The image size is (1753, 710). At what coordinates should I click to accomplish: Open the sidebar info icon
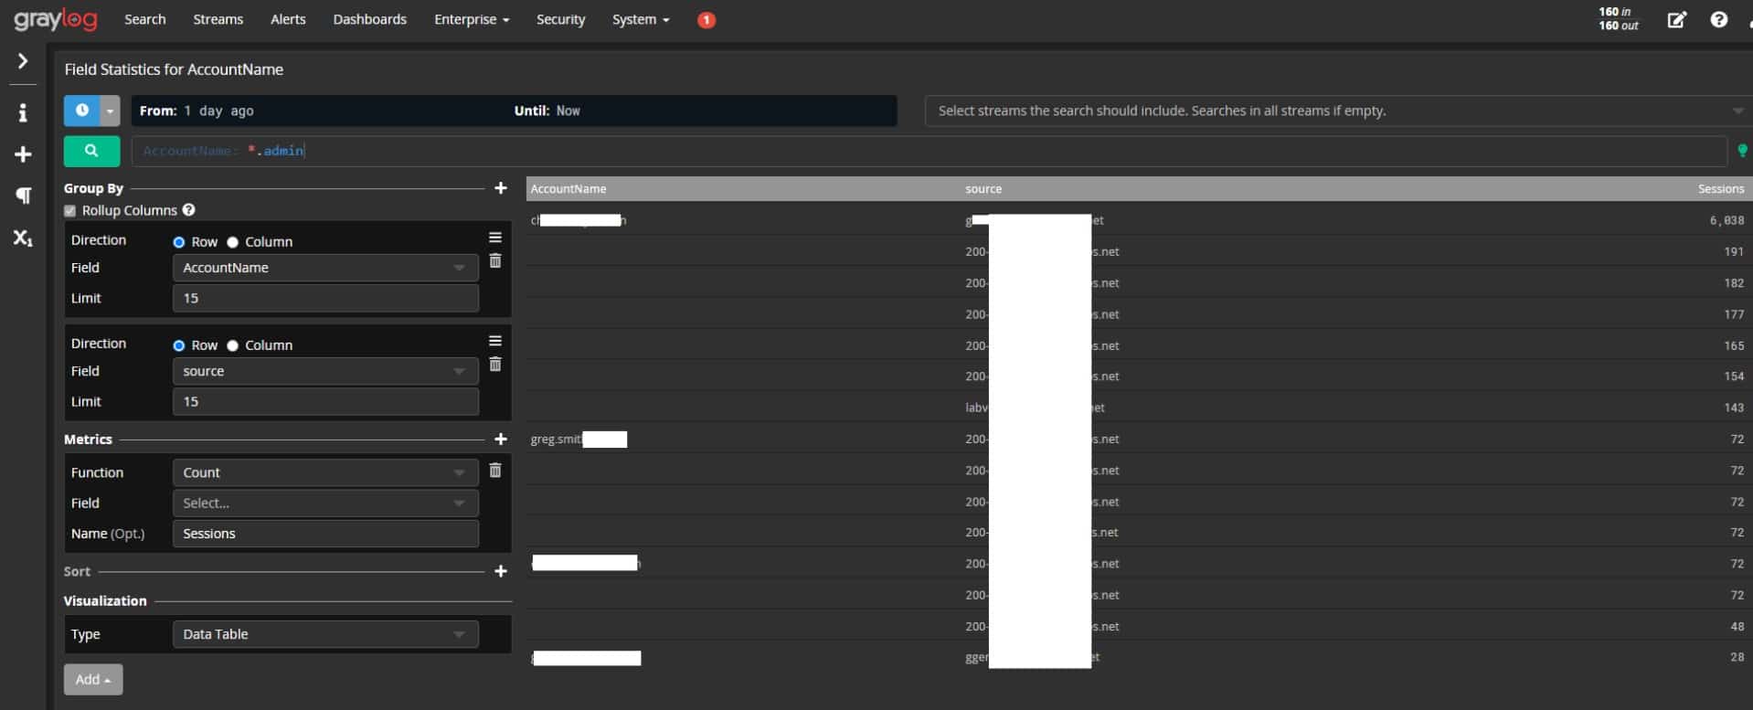click(x=23, y=112)
